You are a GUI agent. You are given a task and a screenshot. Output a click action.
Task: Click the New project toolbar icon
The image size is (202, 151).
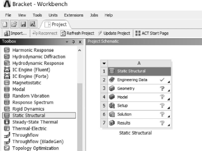(5, 24)
